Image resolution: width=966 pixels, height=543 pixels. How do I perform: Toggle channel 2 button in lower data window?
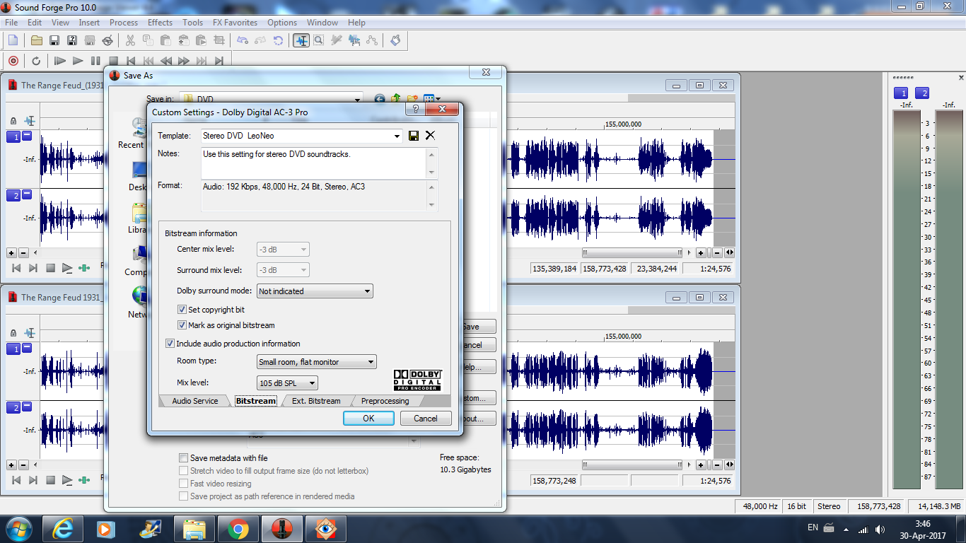[x=13, y=408]
